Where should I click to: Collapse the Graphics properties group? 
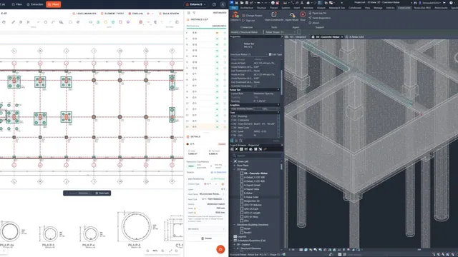[278, 105]
